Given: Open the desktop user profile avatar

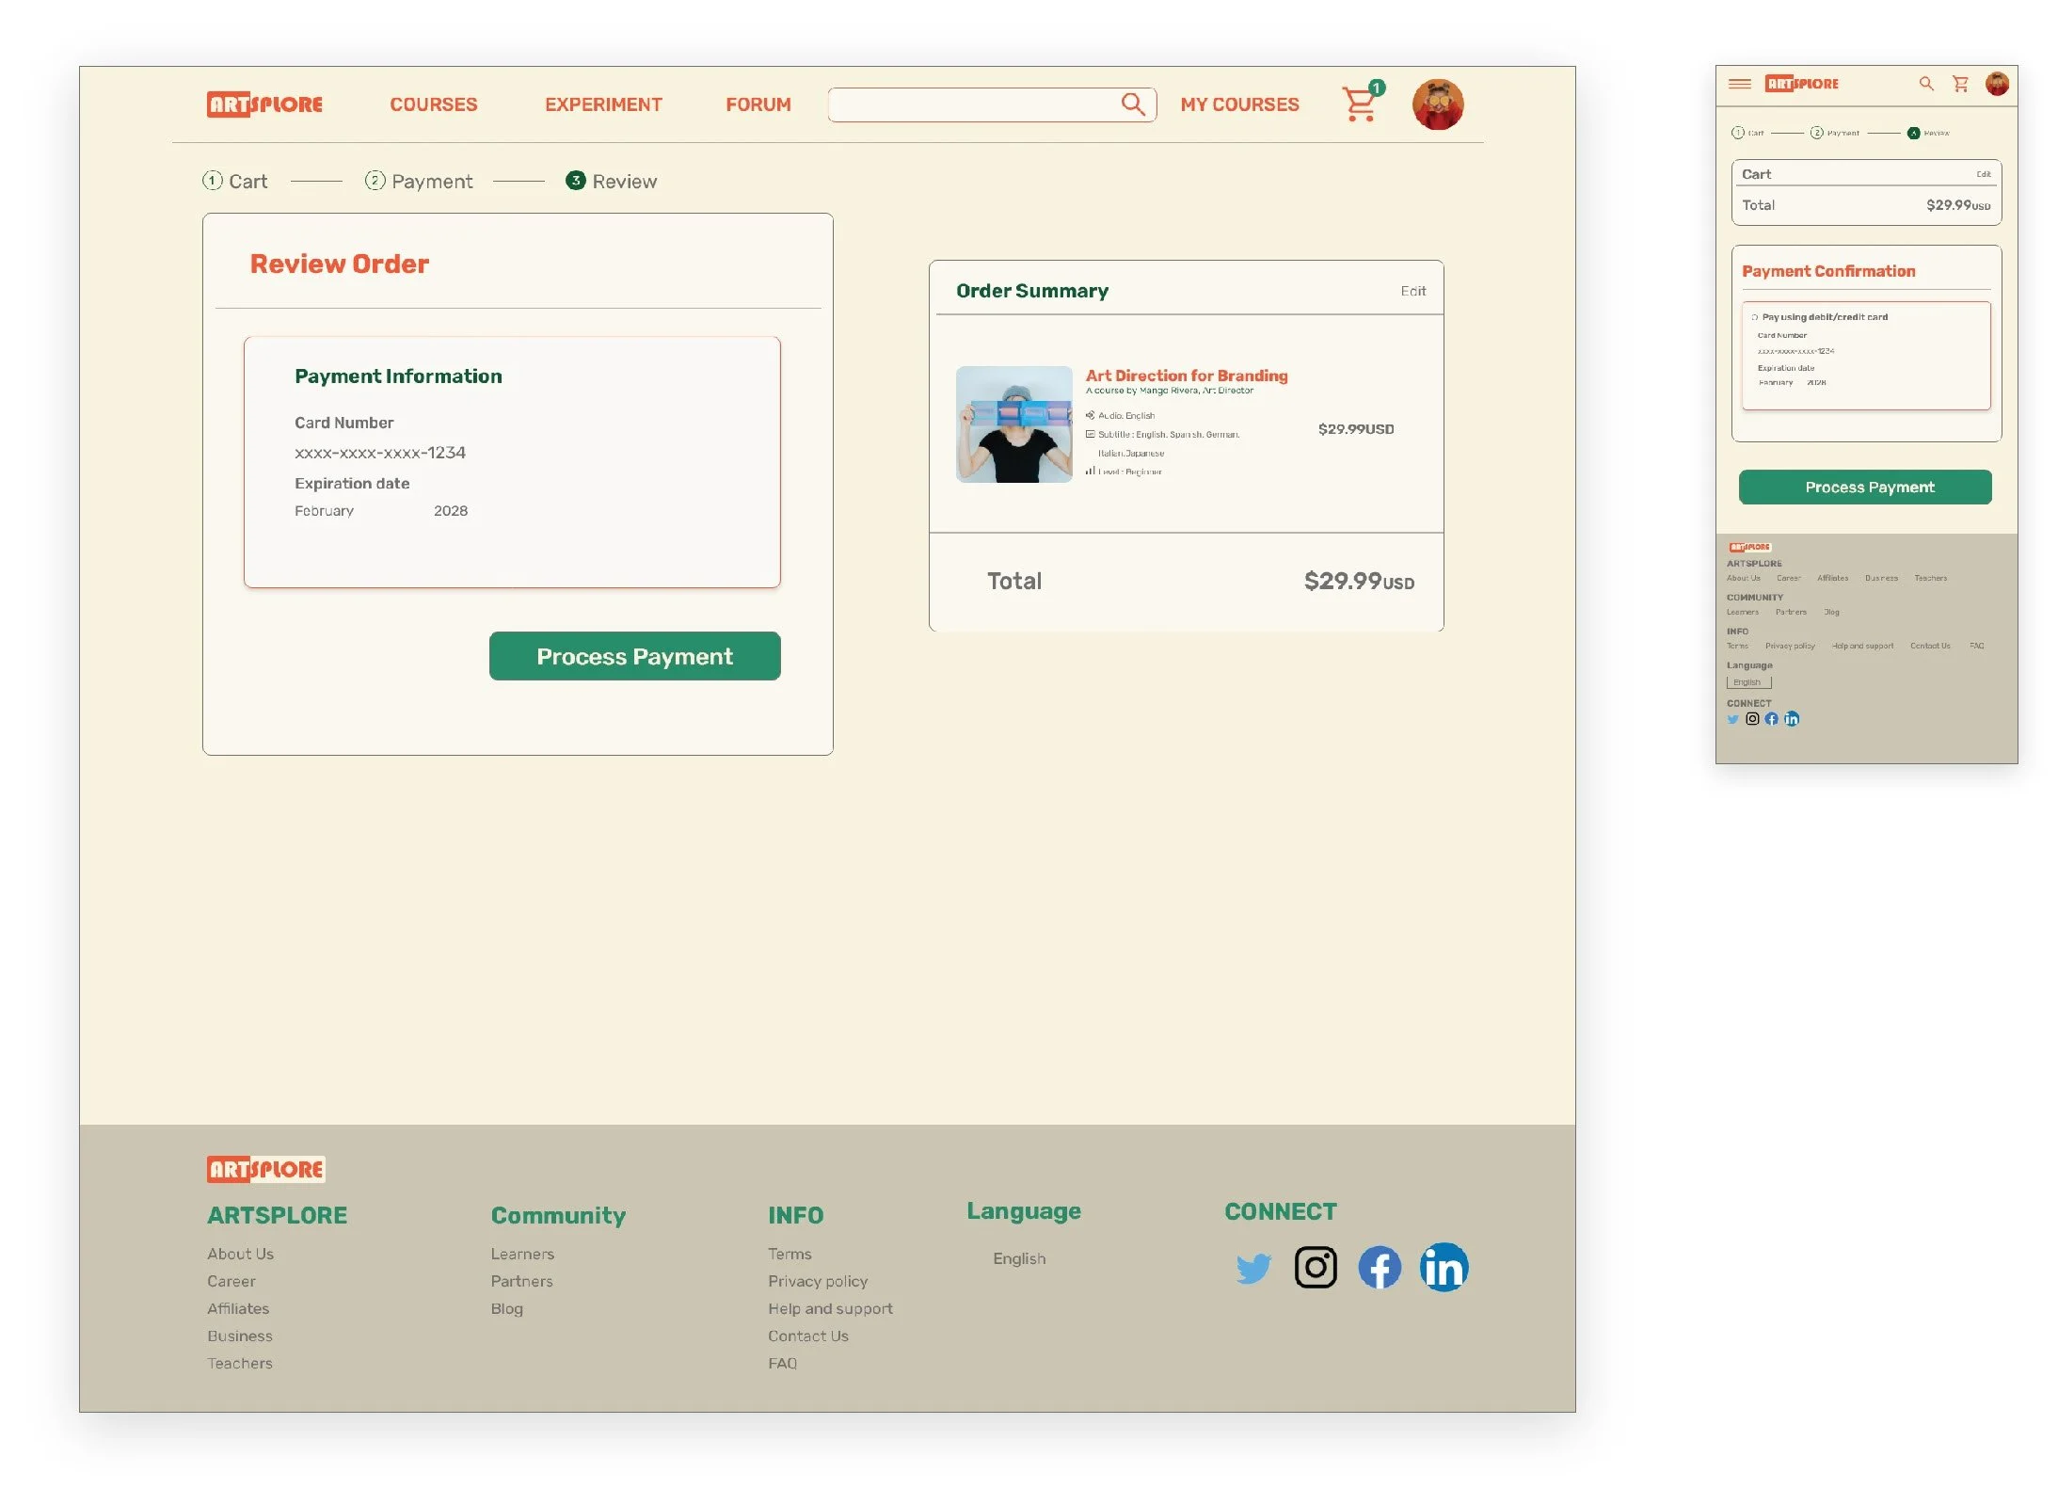Looking at the screenshot, I should click(x=1436, y=104).
